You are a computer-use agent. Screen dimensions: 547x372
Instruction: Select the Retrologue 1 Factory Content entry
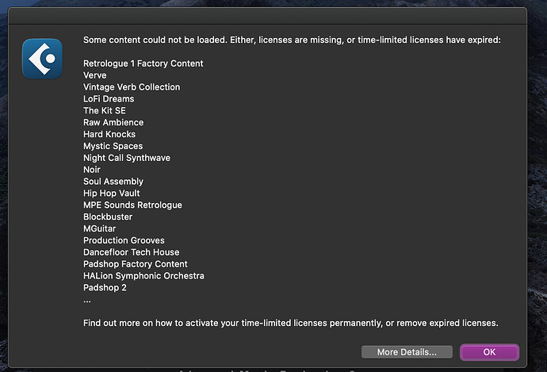[x=143, y=63]
